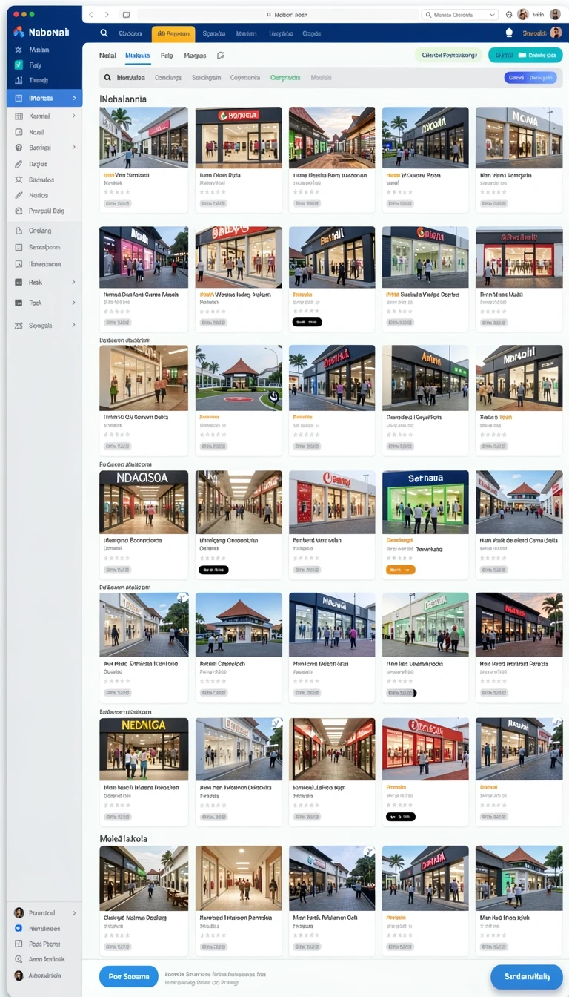Click the browser forward arrow
This screenshot has width=569, height=997.
point(107,14)
